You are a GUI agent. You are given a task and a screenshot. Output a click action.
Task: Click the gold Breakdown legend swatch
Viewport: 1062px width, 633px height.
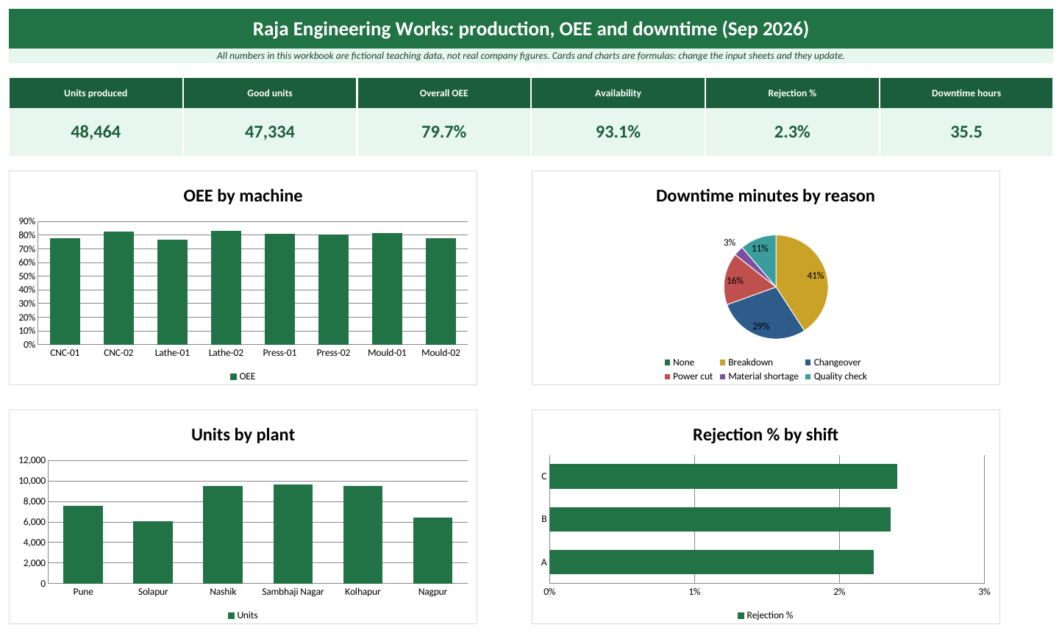pyautogui.click(x=722, y=362)
